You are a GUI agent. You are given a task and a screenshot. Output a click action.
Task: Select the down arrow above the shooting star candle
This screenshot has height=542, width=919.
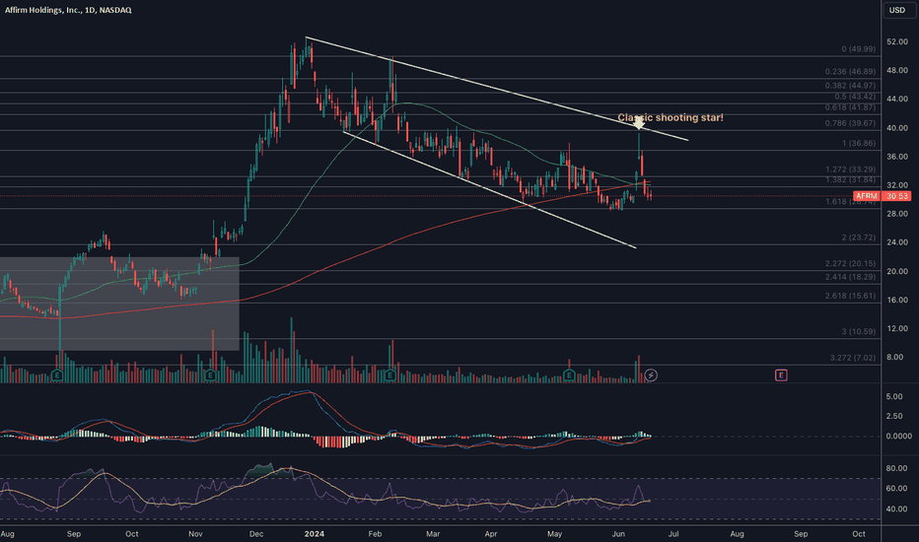639,123
